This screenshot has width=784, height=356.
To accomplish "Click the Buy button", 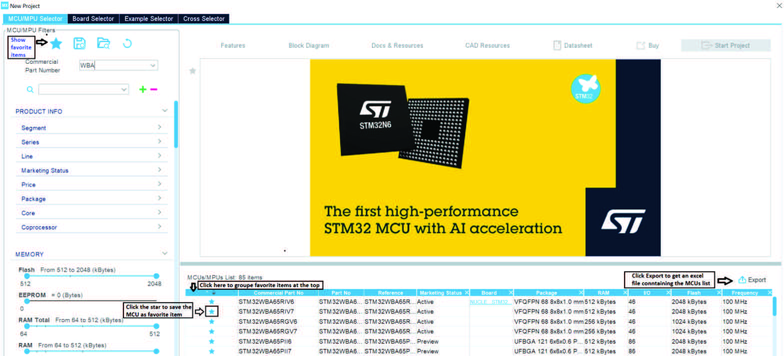I will point(648,45).
